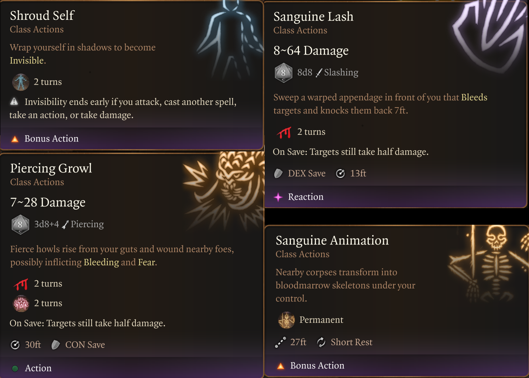Click the d8 dice icon in Piercing Growl
Viewport: 529px width, 378px height.
point(20,224)
